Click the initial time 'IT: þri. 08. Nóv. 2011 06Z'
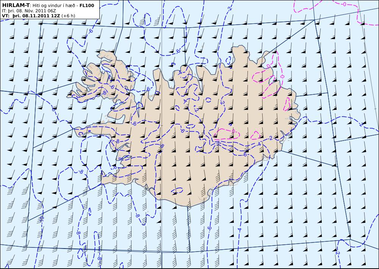 (29, 11)
